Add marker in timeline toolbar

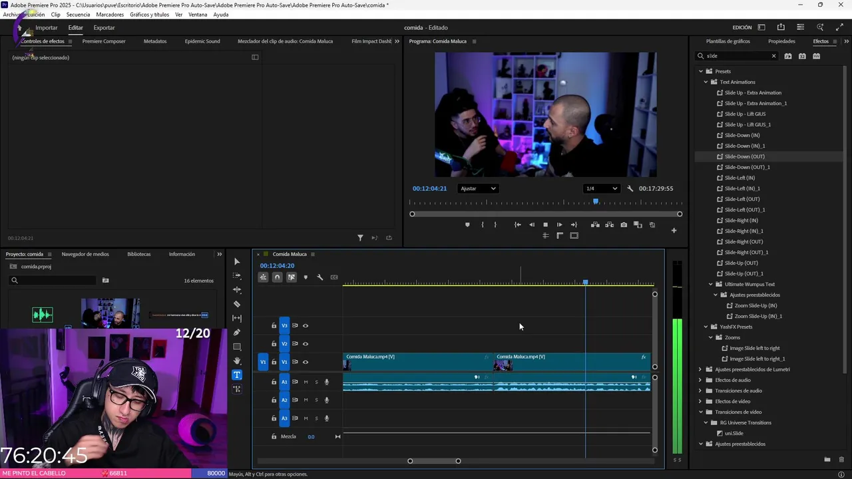pos(306,277)
